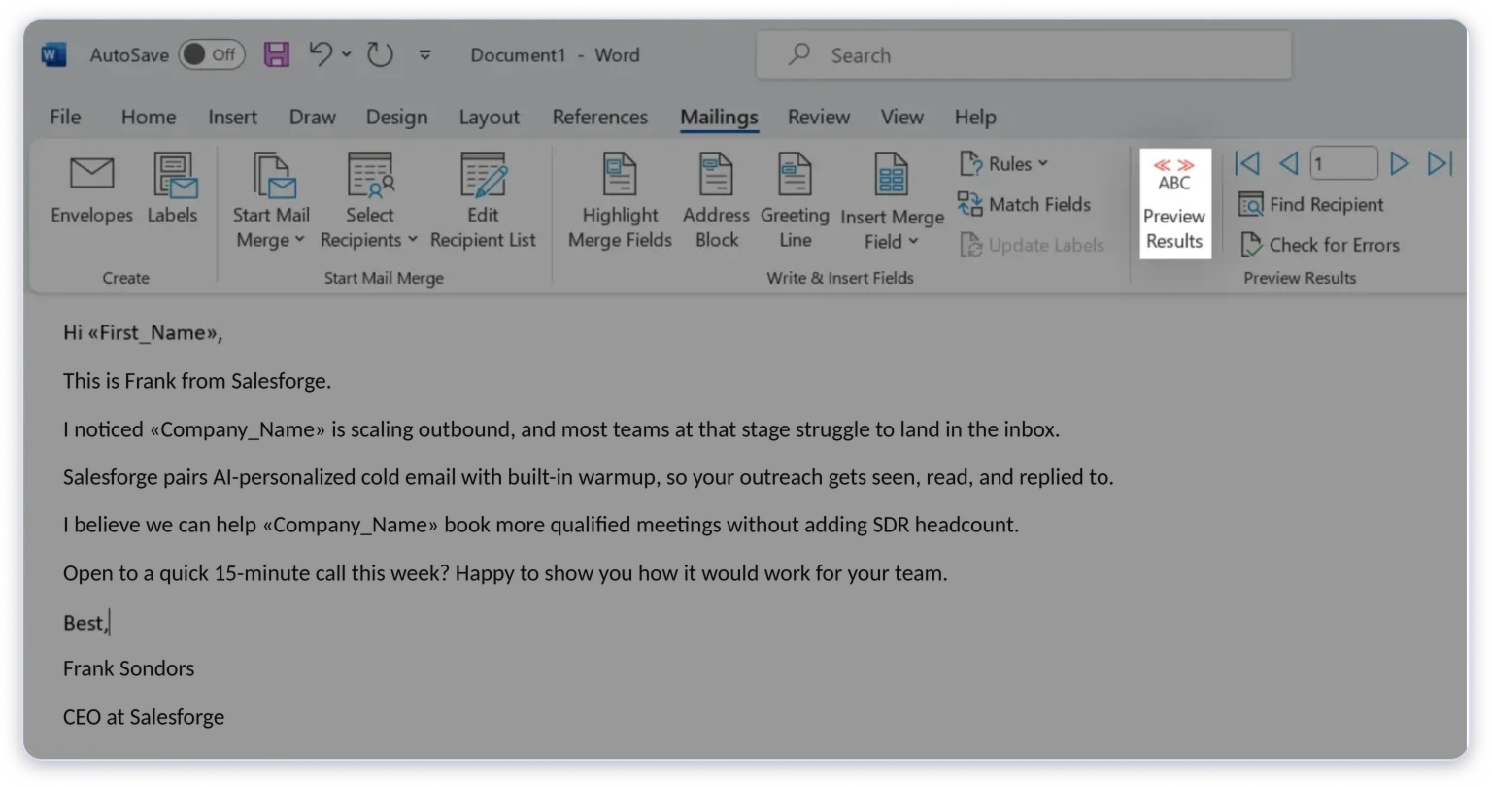This screenshot has width=1492, height=787.
Task: Insert a Greeting Line
Action: (x=795, y=201)
